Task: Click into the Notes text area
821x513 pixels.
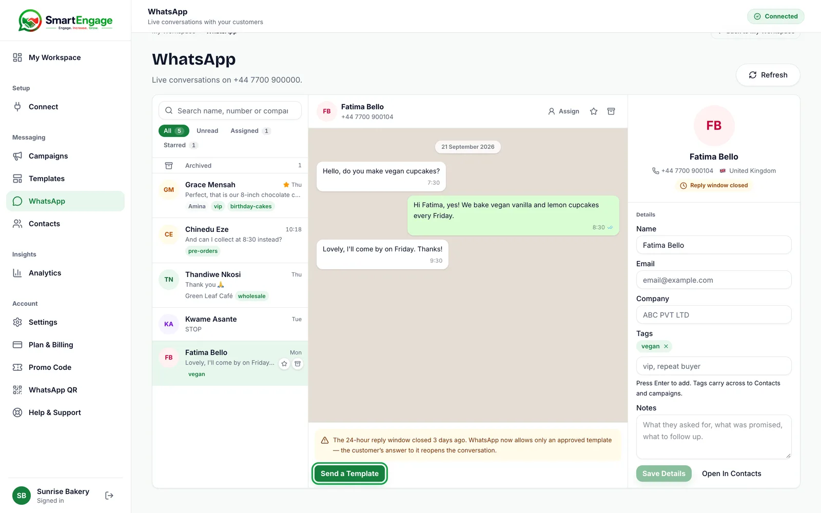Action: [x=714, y=437]
